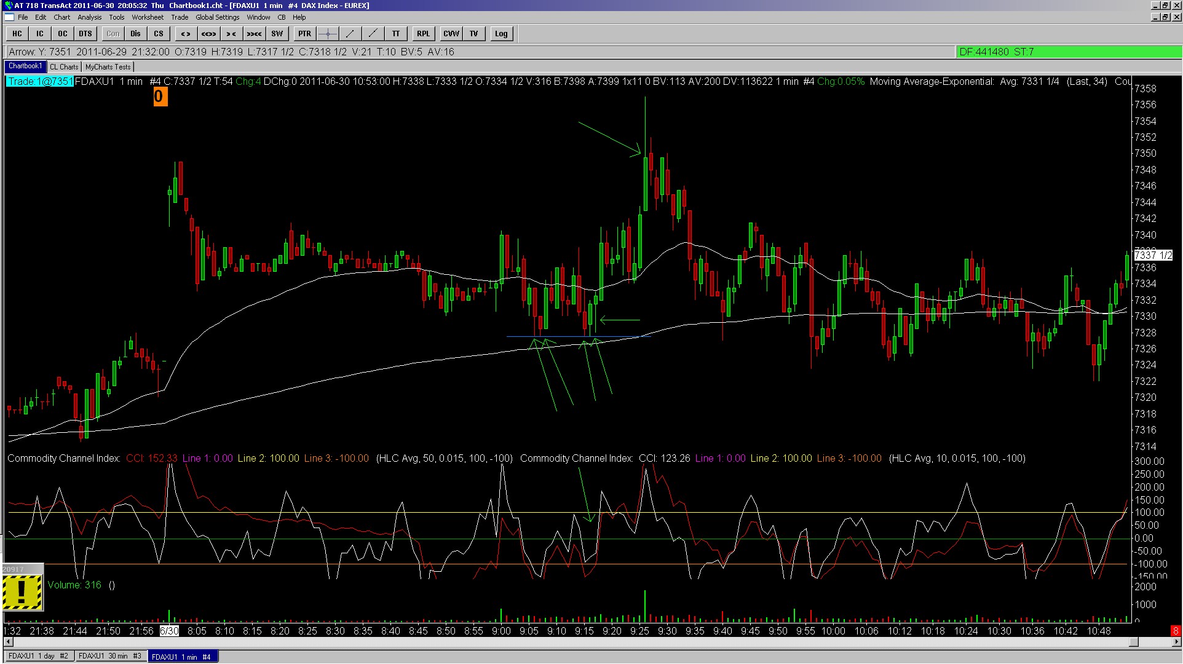Toggle the Log scale button
This screenshot has height=664, width=1183.
501,34
